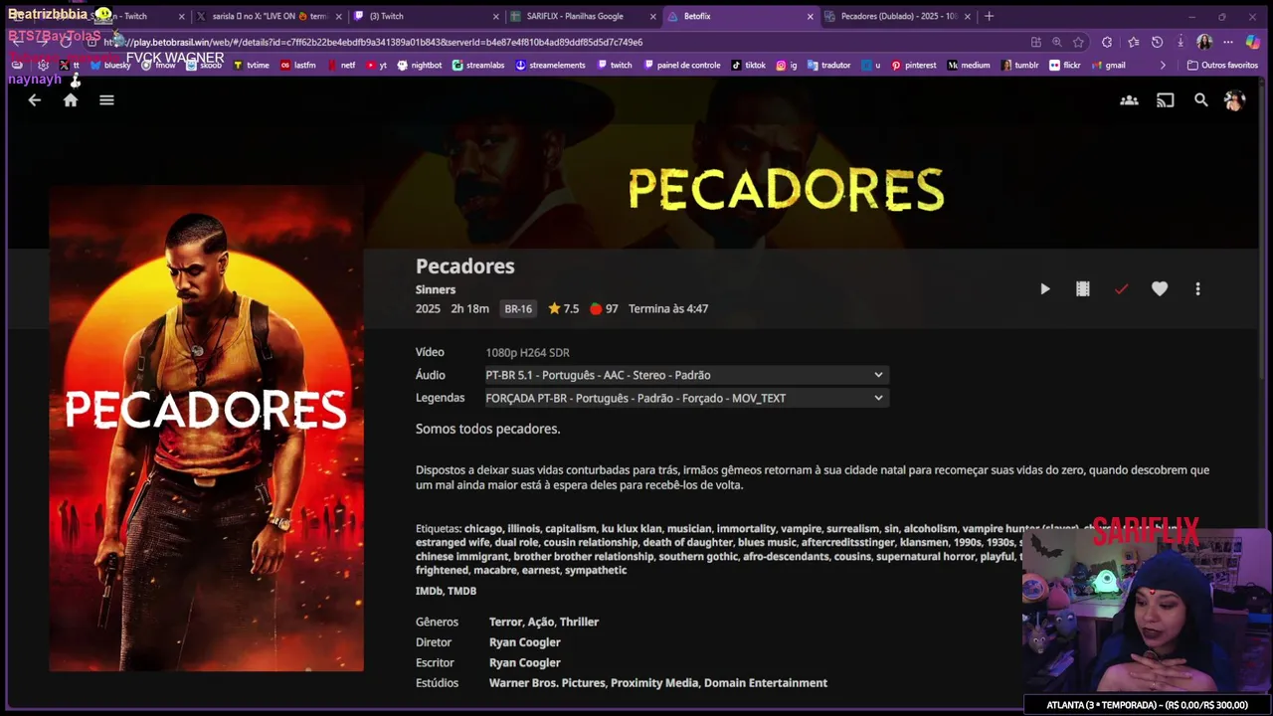Open the three-dot more options menu
This screenshot has width=1273, height=716.
(x=1197, y=289)
